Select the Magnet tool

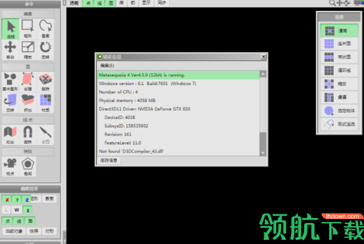28,135
